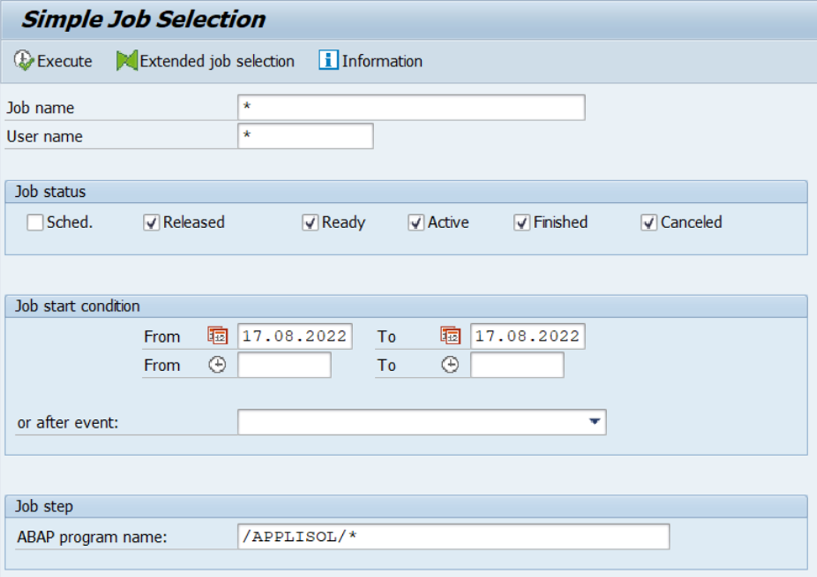Open the To date calendar picker
The width and height of the screenshot is (817, 577).
point(450,336)
